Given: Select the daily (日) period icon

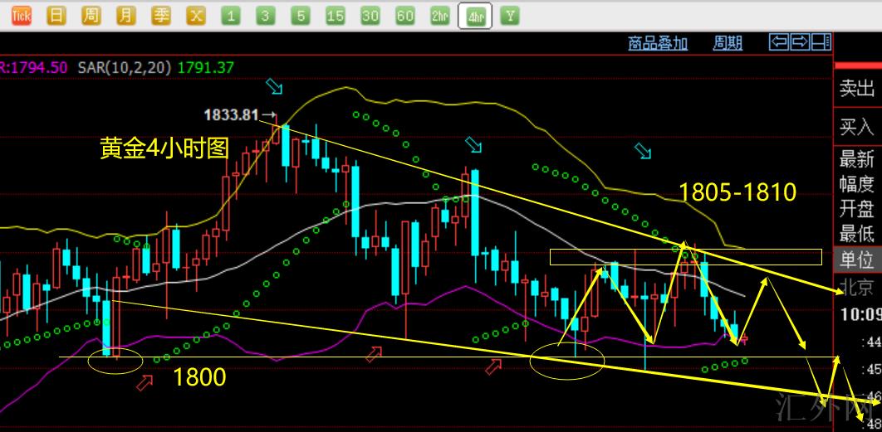Looking at the screenshot, I should click(x=56, y=16).
